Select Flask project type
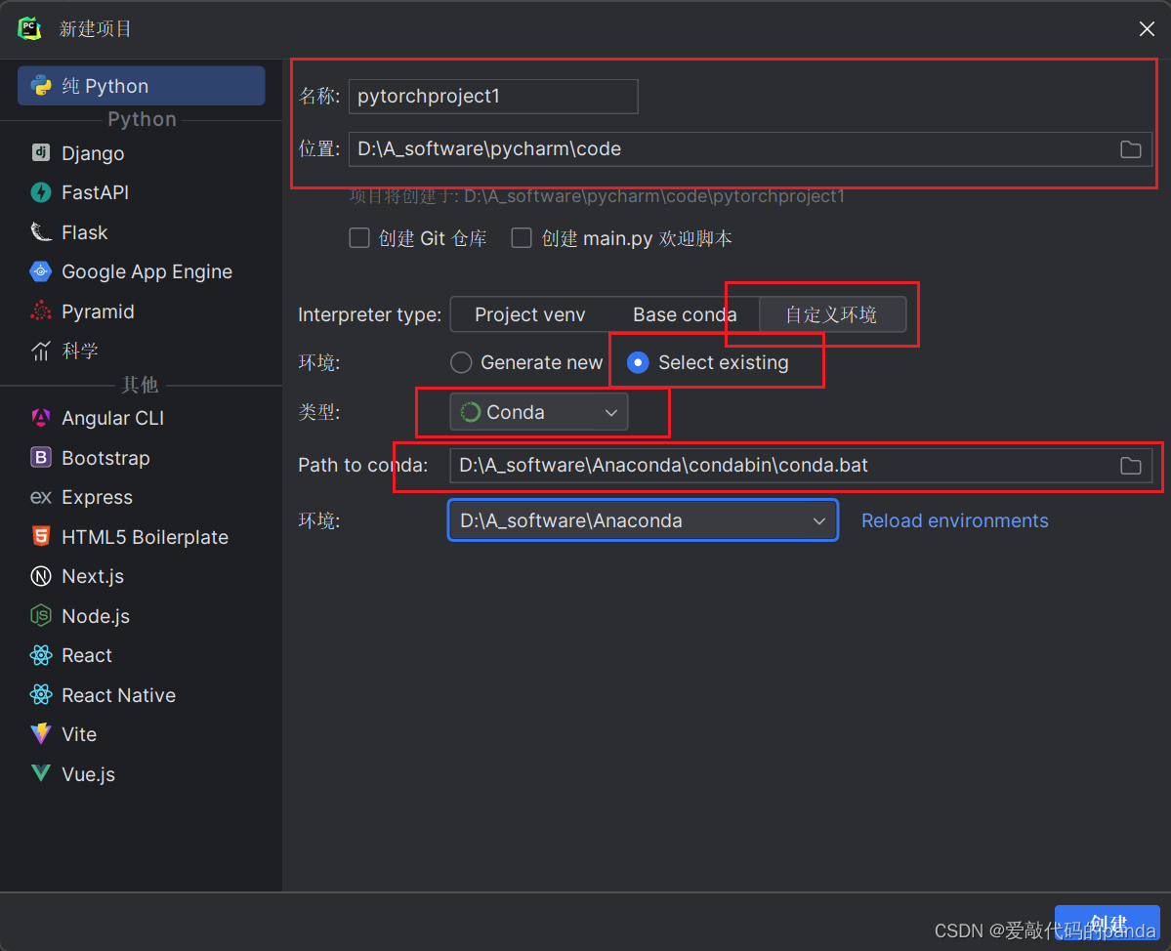The height and width of the screenshot is (951, 1171). click(x=142, y=232)
